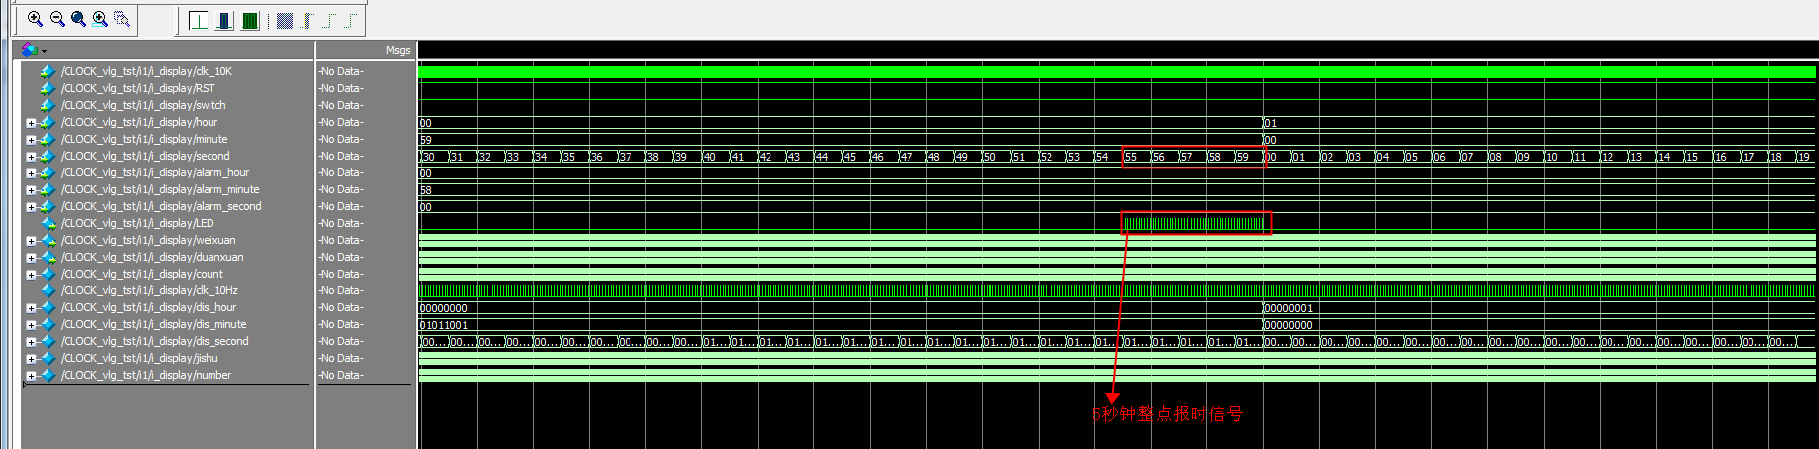Expand the jishu bus signal
This screenshot has height=449, width=1819.
point(31,359)
